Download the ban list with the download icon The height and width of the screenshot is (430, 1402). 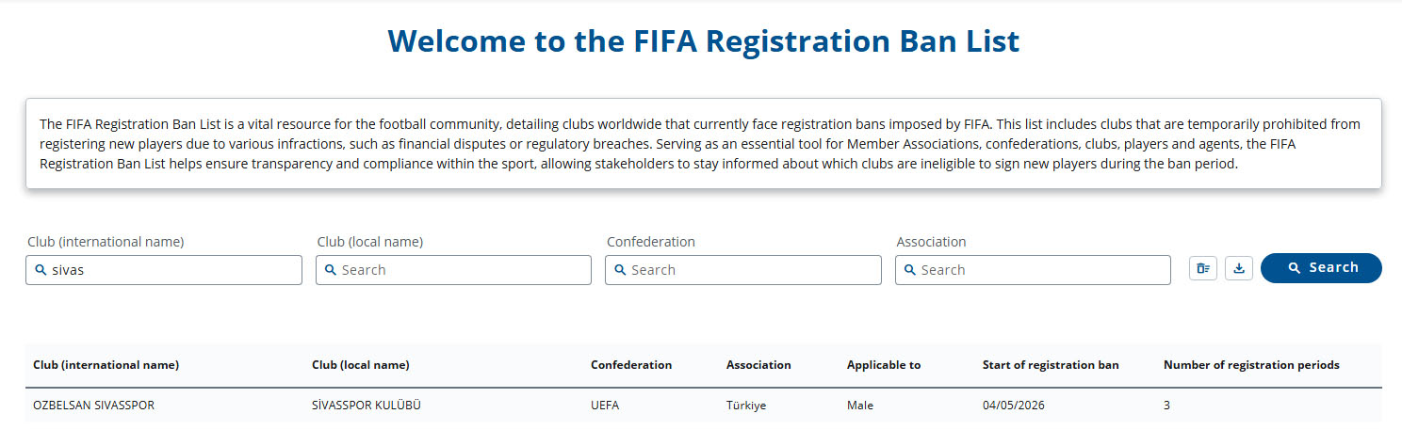tap(1239, 268)
